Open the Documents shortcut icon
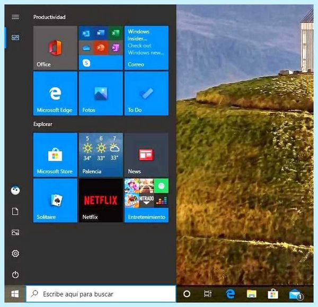Image resolution: width=318 pixels, height=307 pixels. tap(15, 212)
